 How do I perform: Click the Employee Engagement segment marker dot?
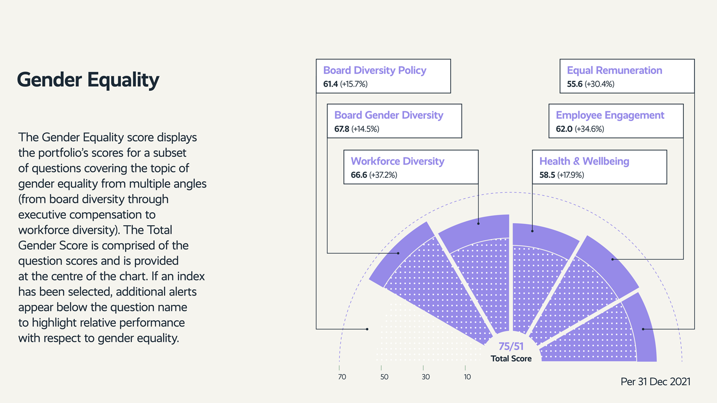click(x=613, y=259)
